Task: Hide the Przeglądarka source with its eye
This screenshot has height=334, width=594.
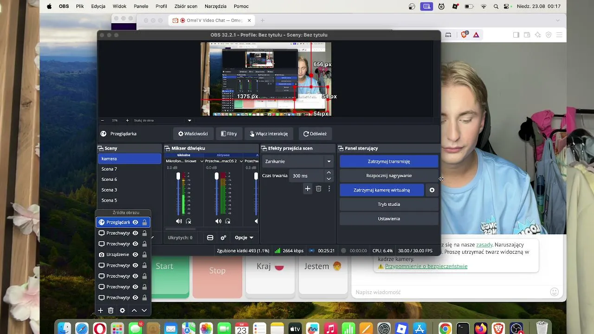Action: click(x=136, y=222)
